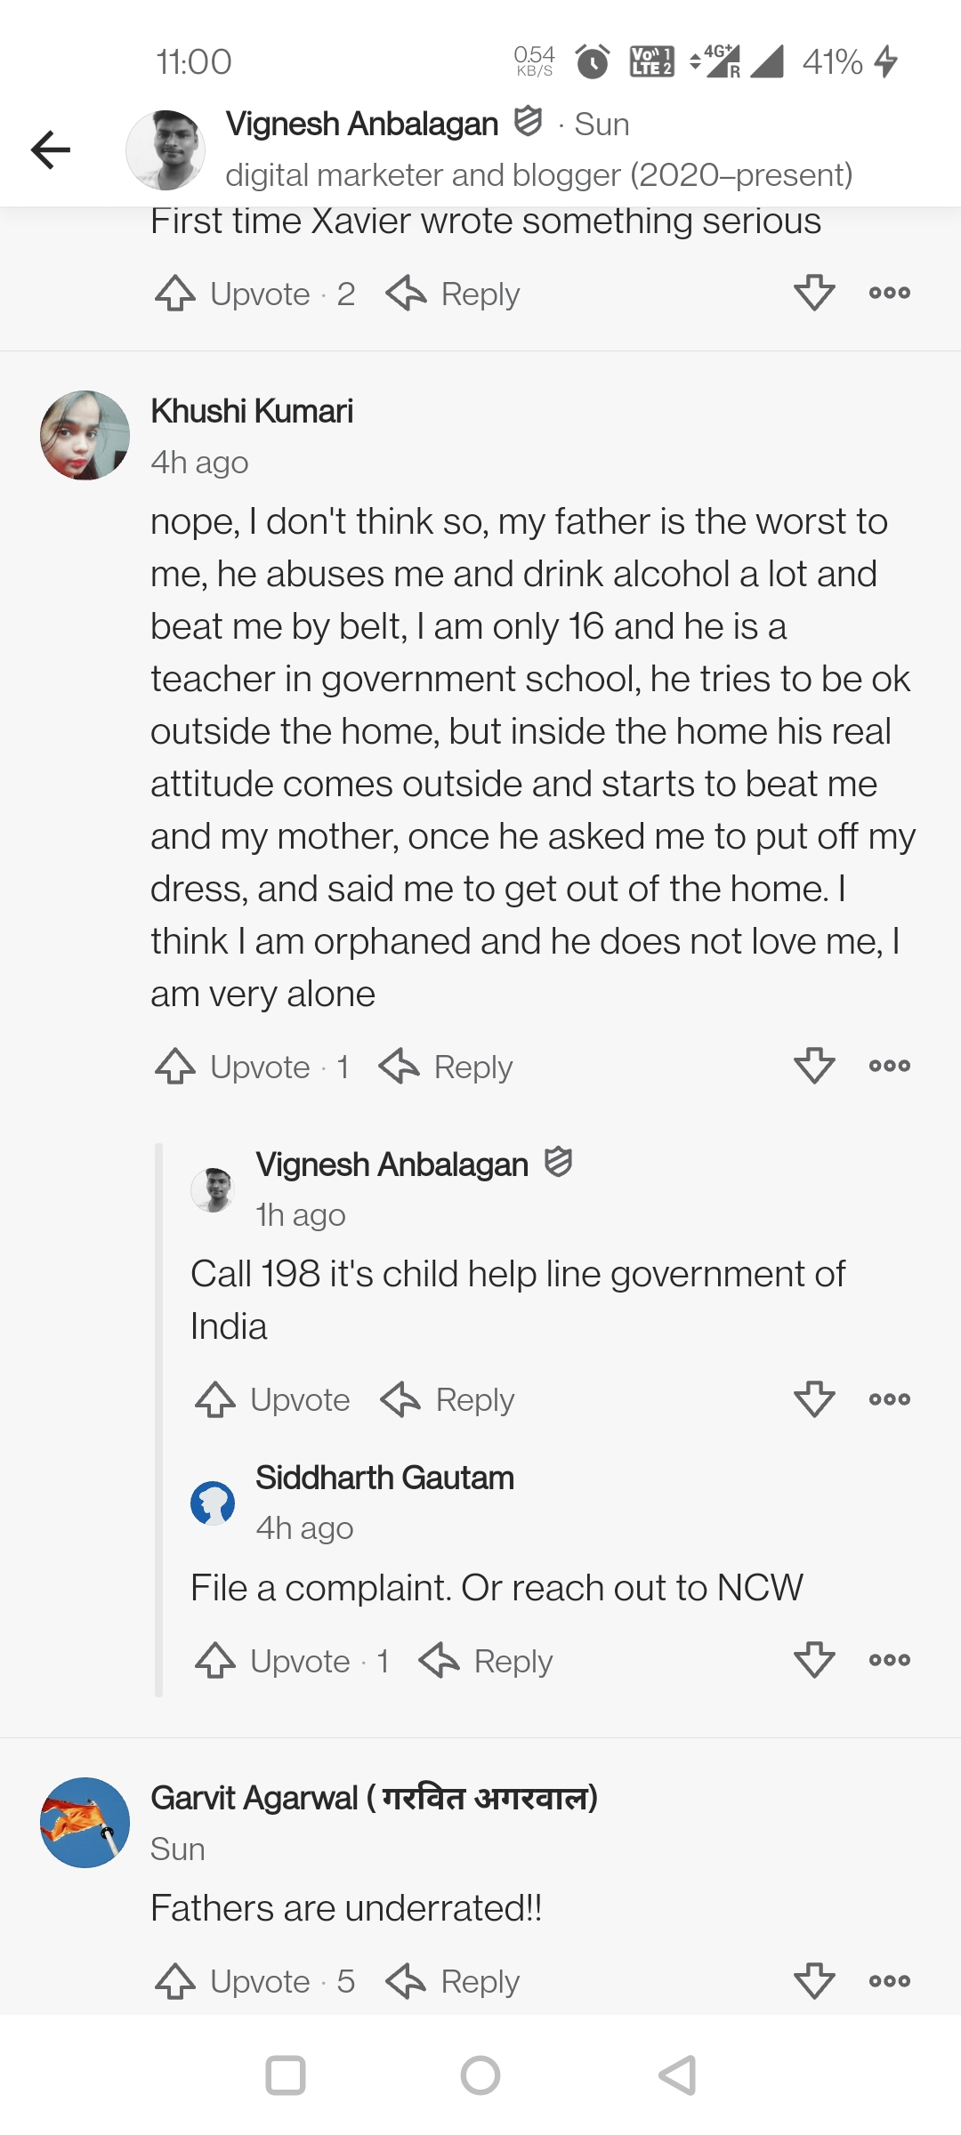
Task: Open Khushi Kumari's profile picture
Action: tap(85, 435)
